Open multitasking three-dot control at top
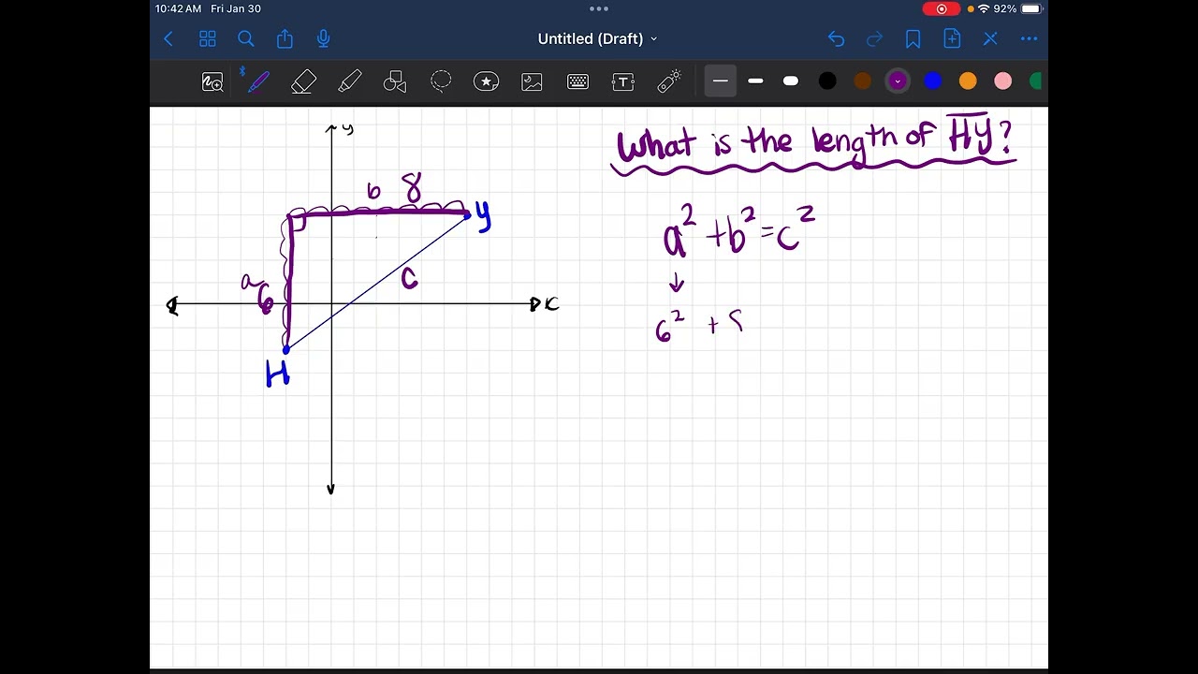The height and width of the screenshot is (674, 1198). pyautogui.click(x=599, y=8)
